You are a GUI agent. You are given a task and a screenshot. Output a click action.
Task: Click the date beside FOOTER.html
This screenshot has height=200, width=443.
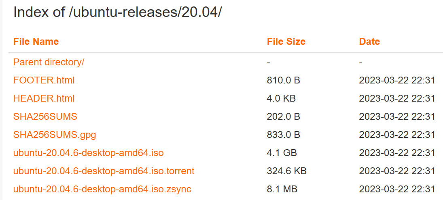397,80
